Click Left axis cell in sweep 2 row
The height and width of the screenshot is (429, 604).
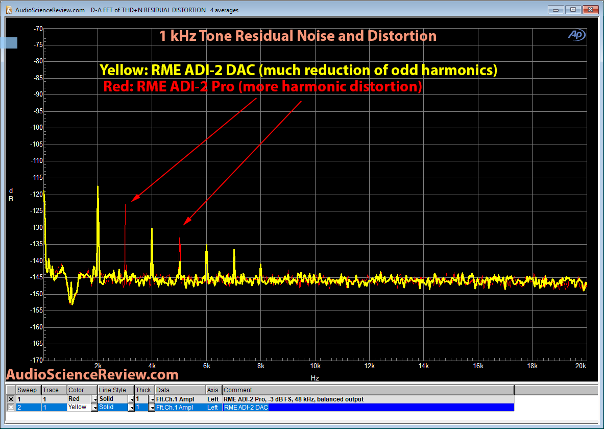(x=214, y=408)
